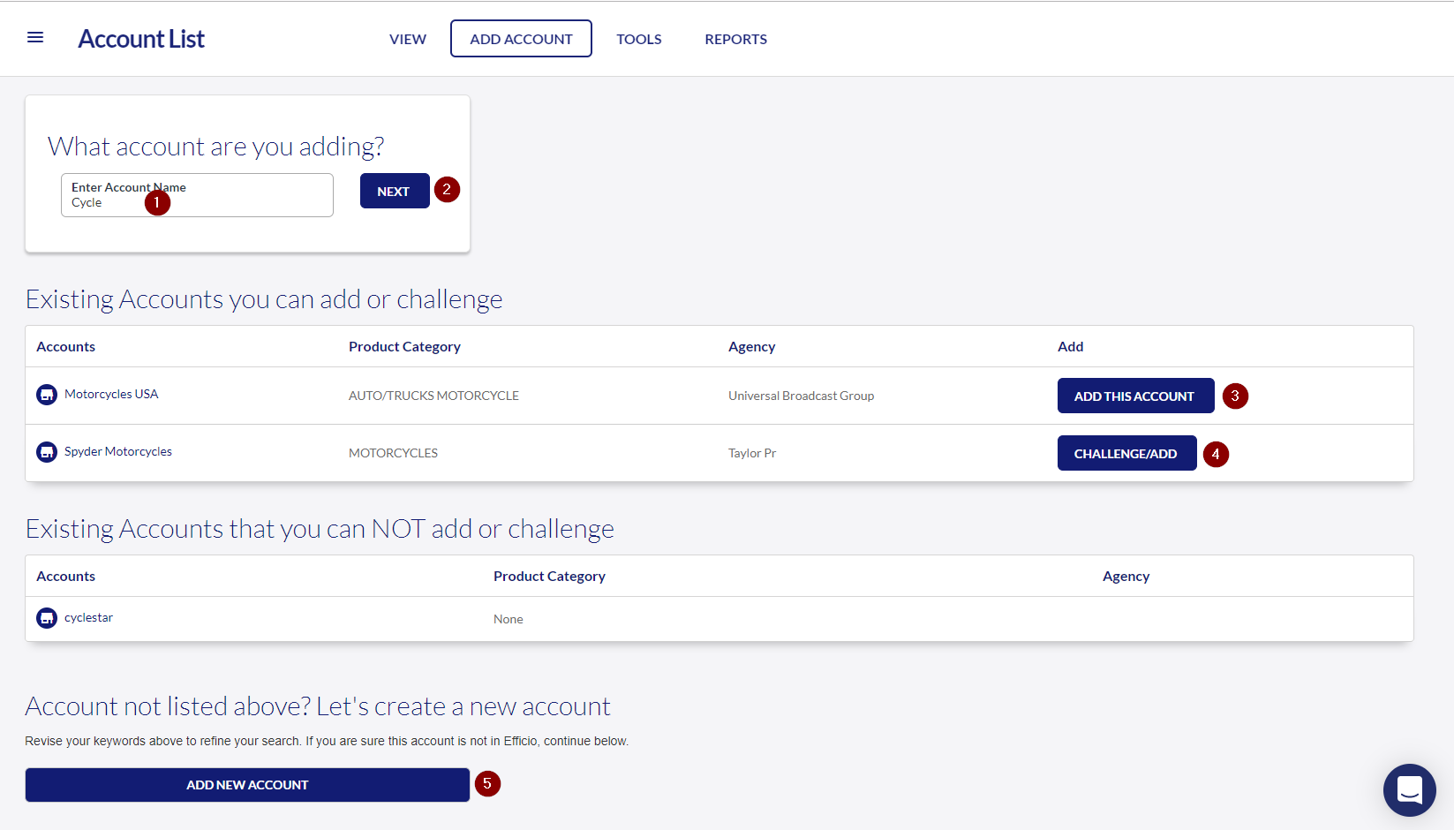
Task: Click Accounts header in the addable accounts table
Action: [65, 346]
